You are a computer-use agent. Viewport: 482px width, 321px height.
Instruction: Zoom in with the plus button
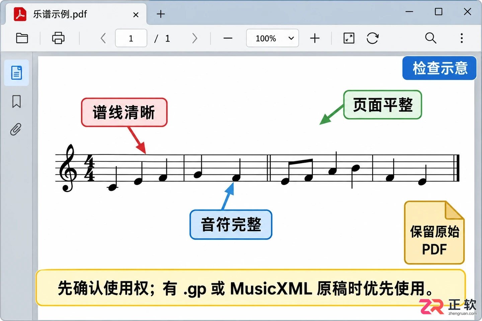(x=315, y=38)
